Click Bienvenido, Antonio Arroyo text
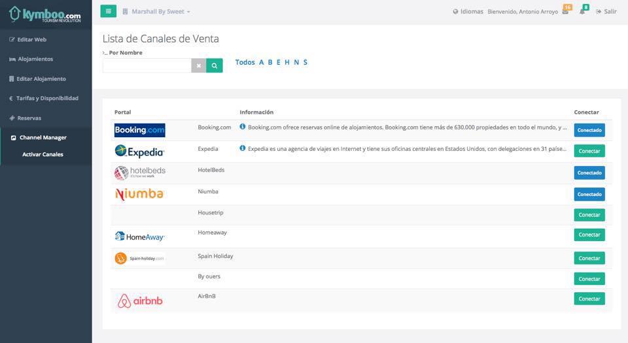628x343 pixels. 523,12
